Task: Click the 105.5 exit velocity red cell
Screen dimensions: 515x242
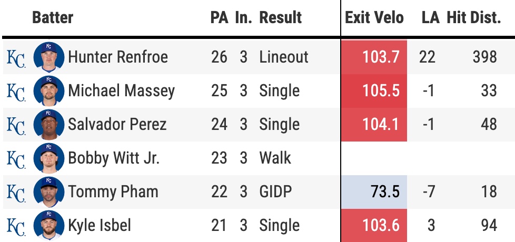Action: click(374, 91)
